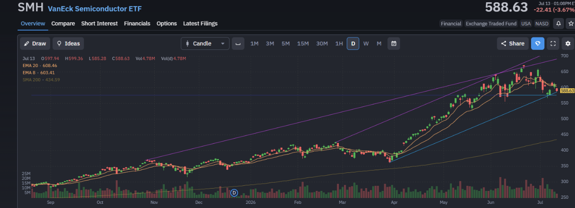Select the 1H timeframe

[x=339, y=43]
